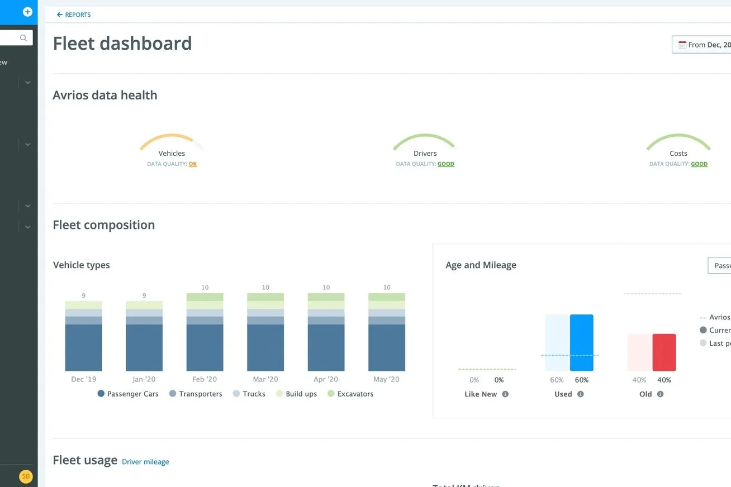Toggle the Current period legend item
The image size is (731, 487).
click(715, 330)
